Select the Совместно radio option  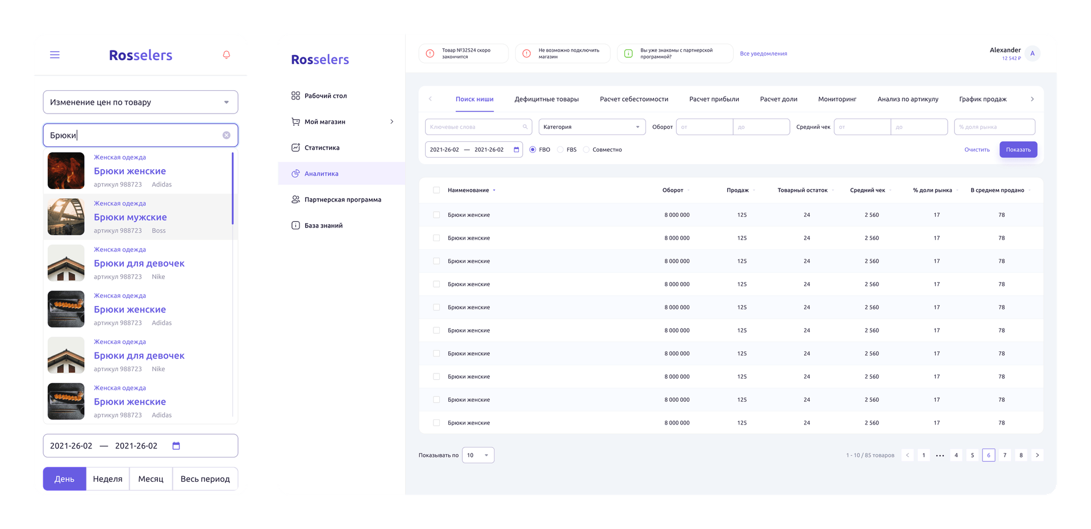(x=586, y=150)
